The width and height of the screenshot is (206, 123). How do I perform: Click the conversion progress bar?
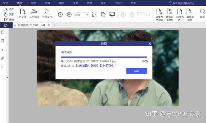pyautogui.click(x=104, y=57)
